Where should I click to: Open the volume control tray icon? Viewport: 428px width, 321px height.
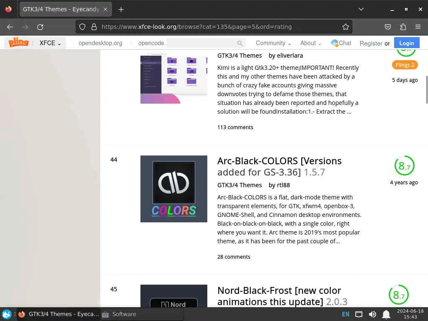[372, 314]
